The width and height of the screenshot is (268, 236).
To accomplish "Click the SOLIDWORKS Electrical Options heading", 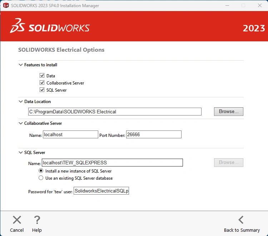I will coord(61,50).
